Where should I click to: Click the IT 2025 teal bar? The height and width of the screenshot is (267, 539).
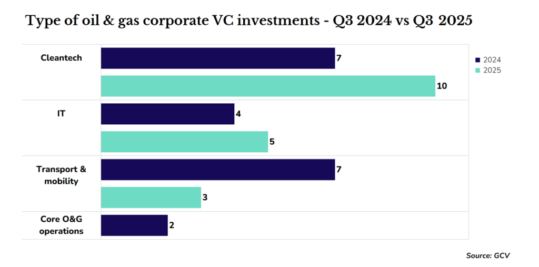coord(184,142)
